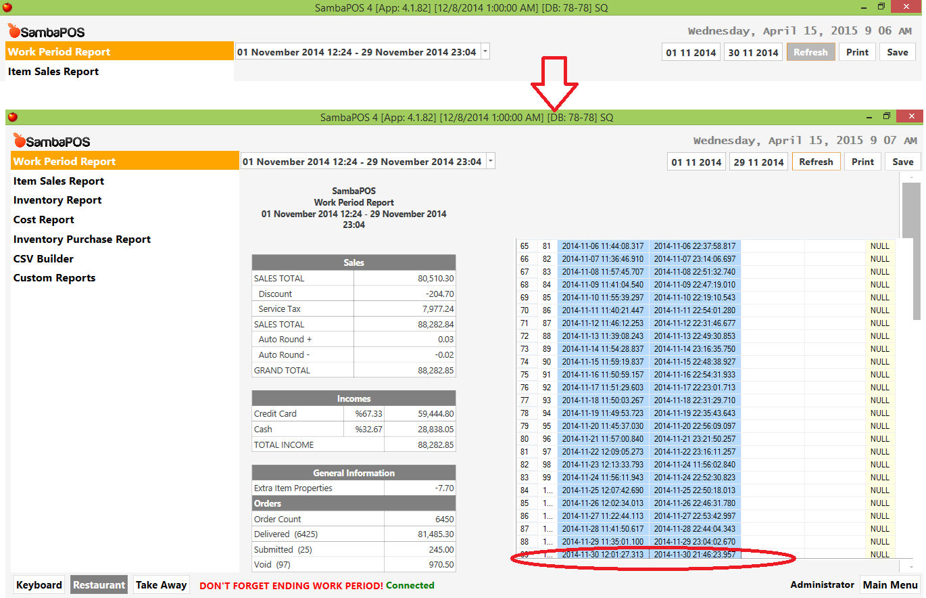Click Print button in the lower window

862,162
